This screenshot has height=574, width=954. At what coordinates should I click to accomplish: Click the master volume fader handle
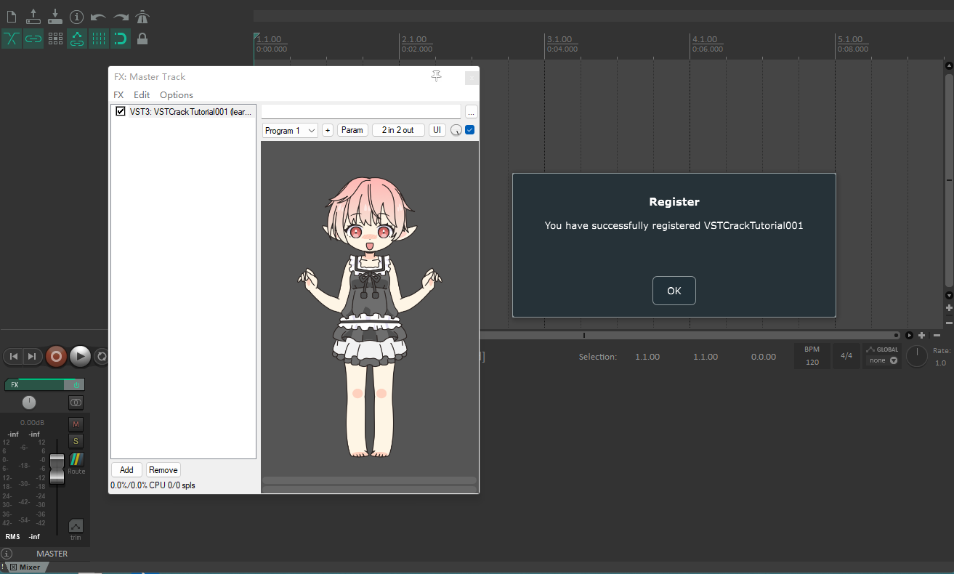coord(57,469)
